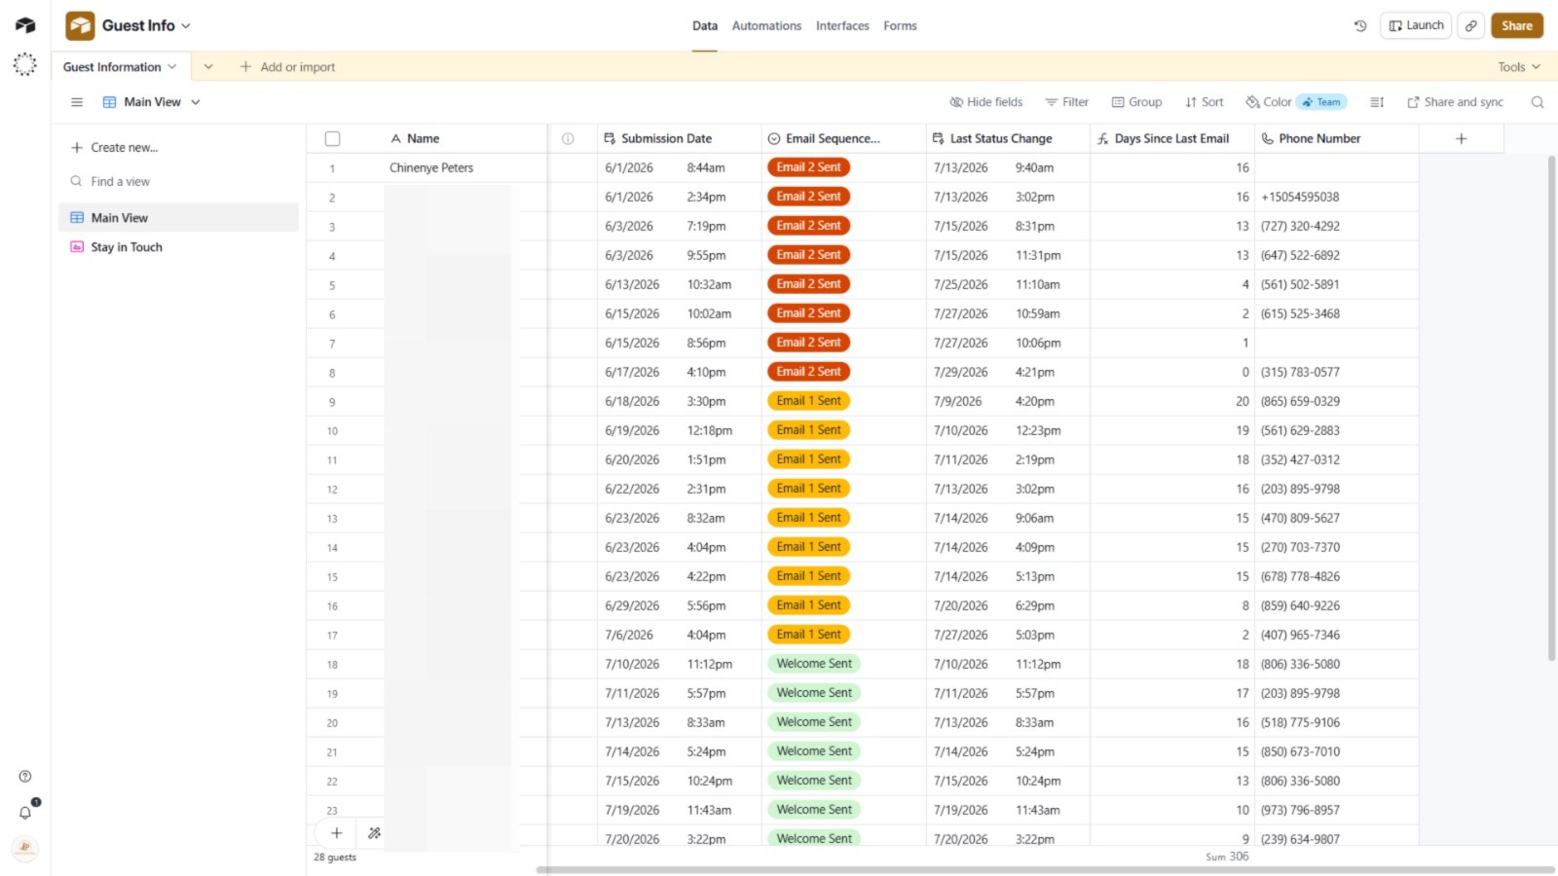Click the Email 2 Sent tag in row 1
Viewport: 1558px width, 876px height.
click(809, 167)
